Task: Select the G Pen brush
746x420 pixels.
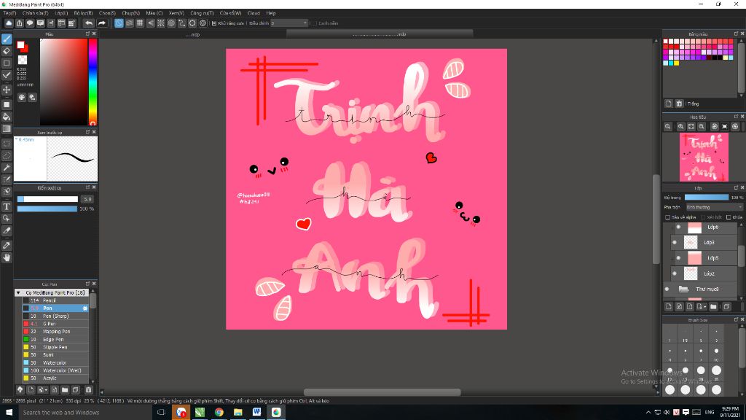Action: click(55, 324)
